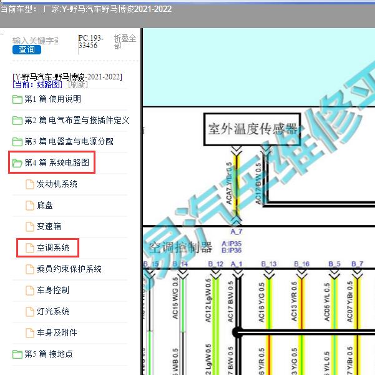The width and height of the screenshot is (375, 375).
Task: Click 折叠全部 to collapse all
Action: click(x=125, y=42)
